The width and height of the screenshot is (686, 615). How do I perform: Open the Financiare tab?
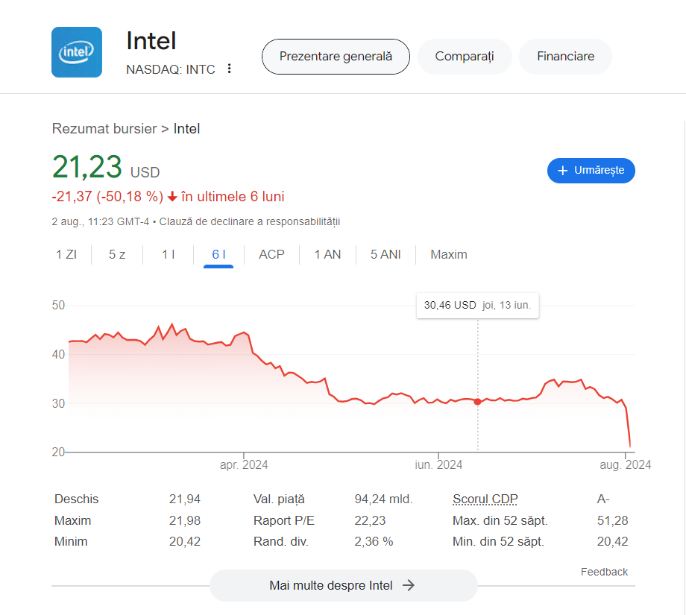click(x=565, y=57)
